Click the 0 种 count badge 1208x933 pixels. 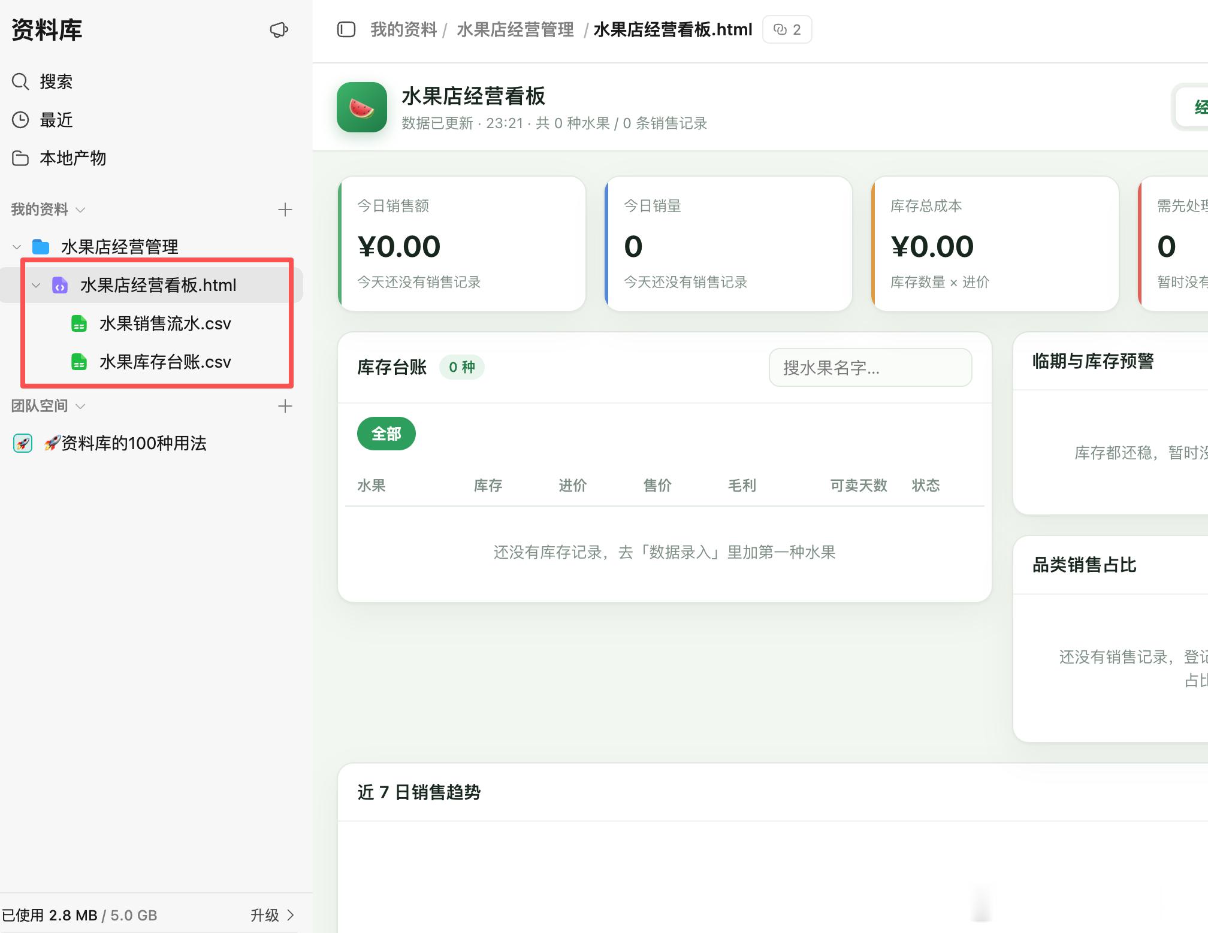coord(462,367)
